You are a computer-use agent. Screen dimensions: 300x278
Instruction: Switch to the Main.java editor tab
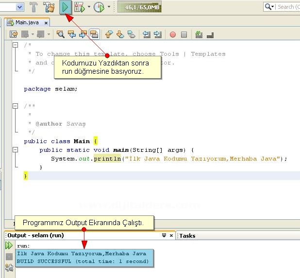point(27,23)
